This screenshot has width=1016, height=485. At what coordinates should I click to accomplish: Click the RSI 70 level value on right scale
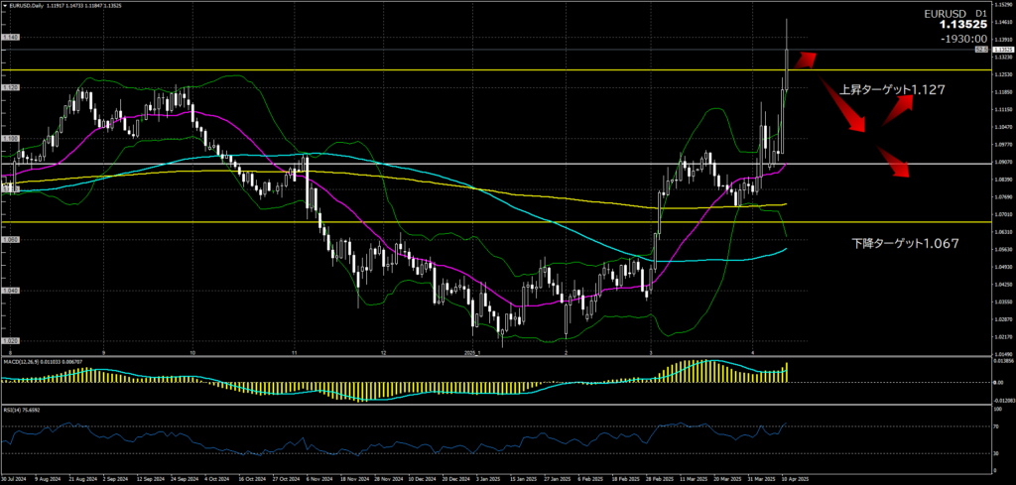pyautogui.click(x=995, y=425)
